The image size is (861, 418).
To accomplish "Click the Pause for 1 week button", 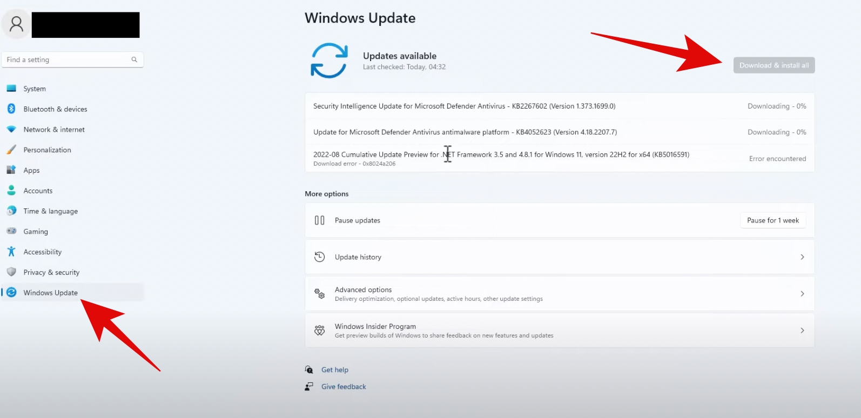I will coord(773,220).
